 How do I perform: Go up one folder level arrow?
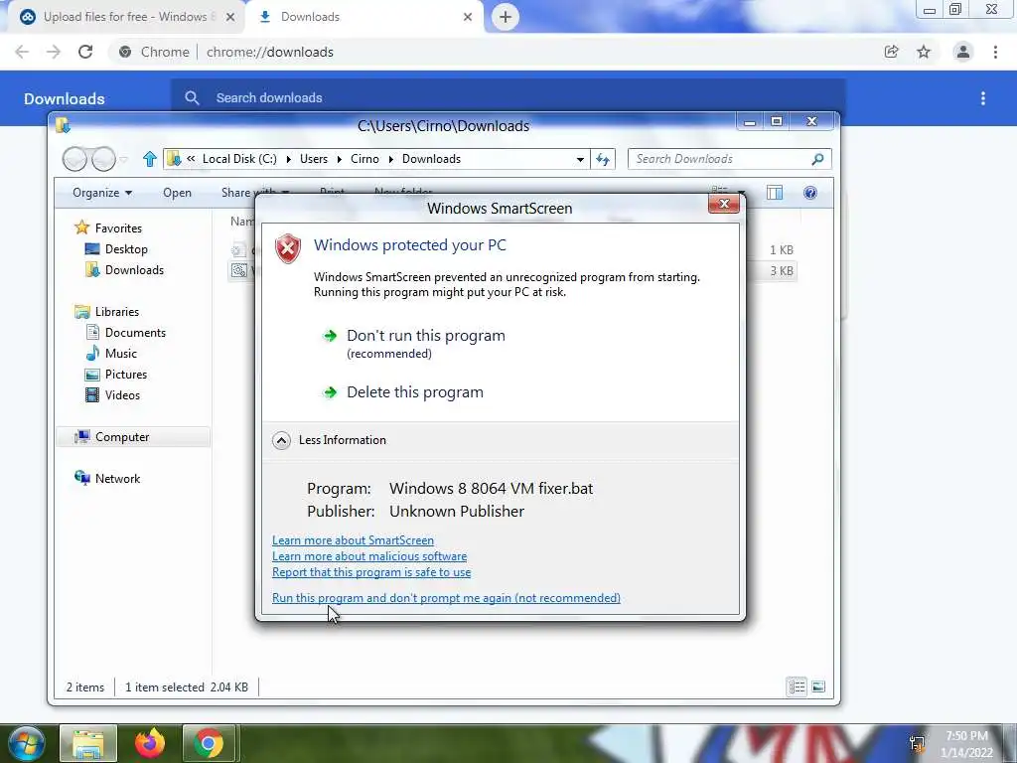[150, 159]
